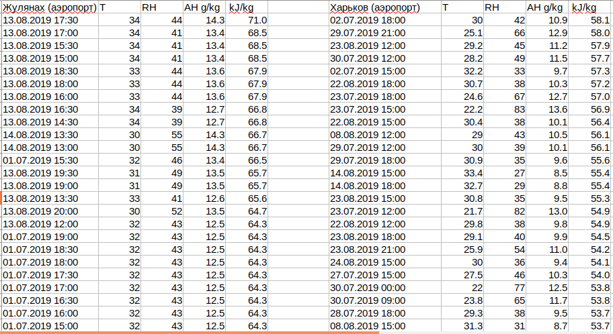
Task: Click the temperature value 33.4
Action: click(x=462, y=173)
